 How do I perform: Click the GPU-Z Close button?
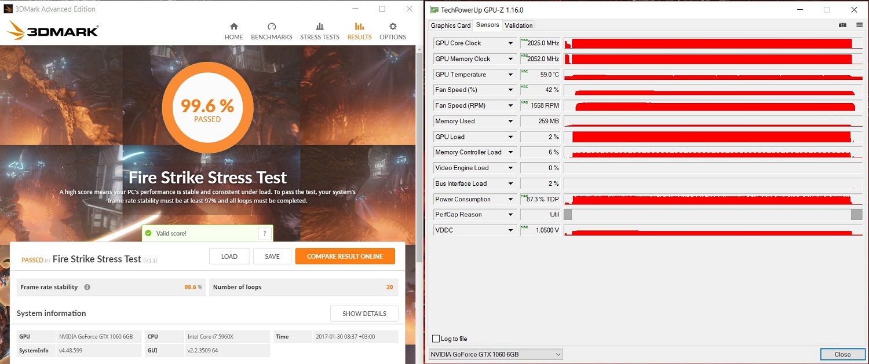(842, 354)
